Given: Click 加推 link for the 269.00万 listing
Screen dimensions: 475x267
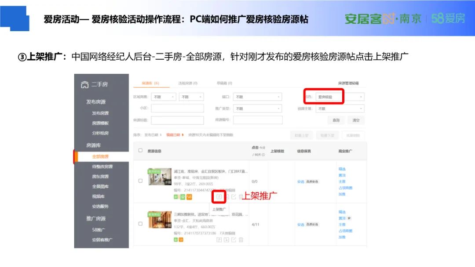Looking at the screenshot, I should pos(342,195).
